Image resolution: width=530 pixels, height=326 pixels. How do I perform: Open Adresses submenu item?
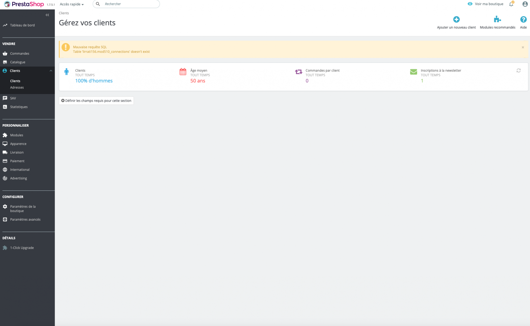click(x=17, y=87)
